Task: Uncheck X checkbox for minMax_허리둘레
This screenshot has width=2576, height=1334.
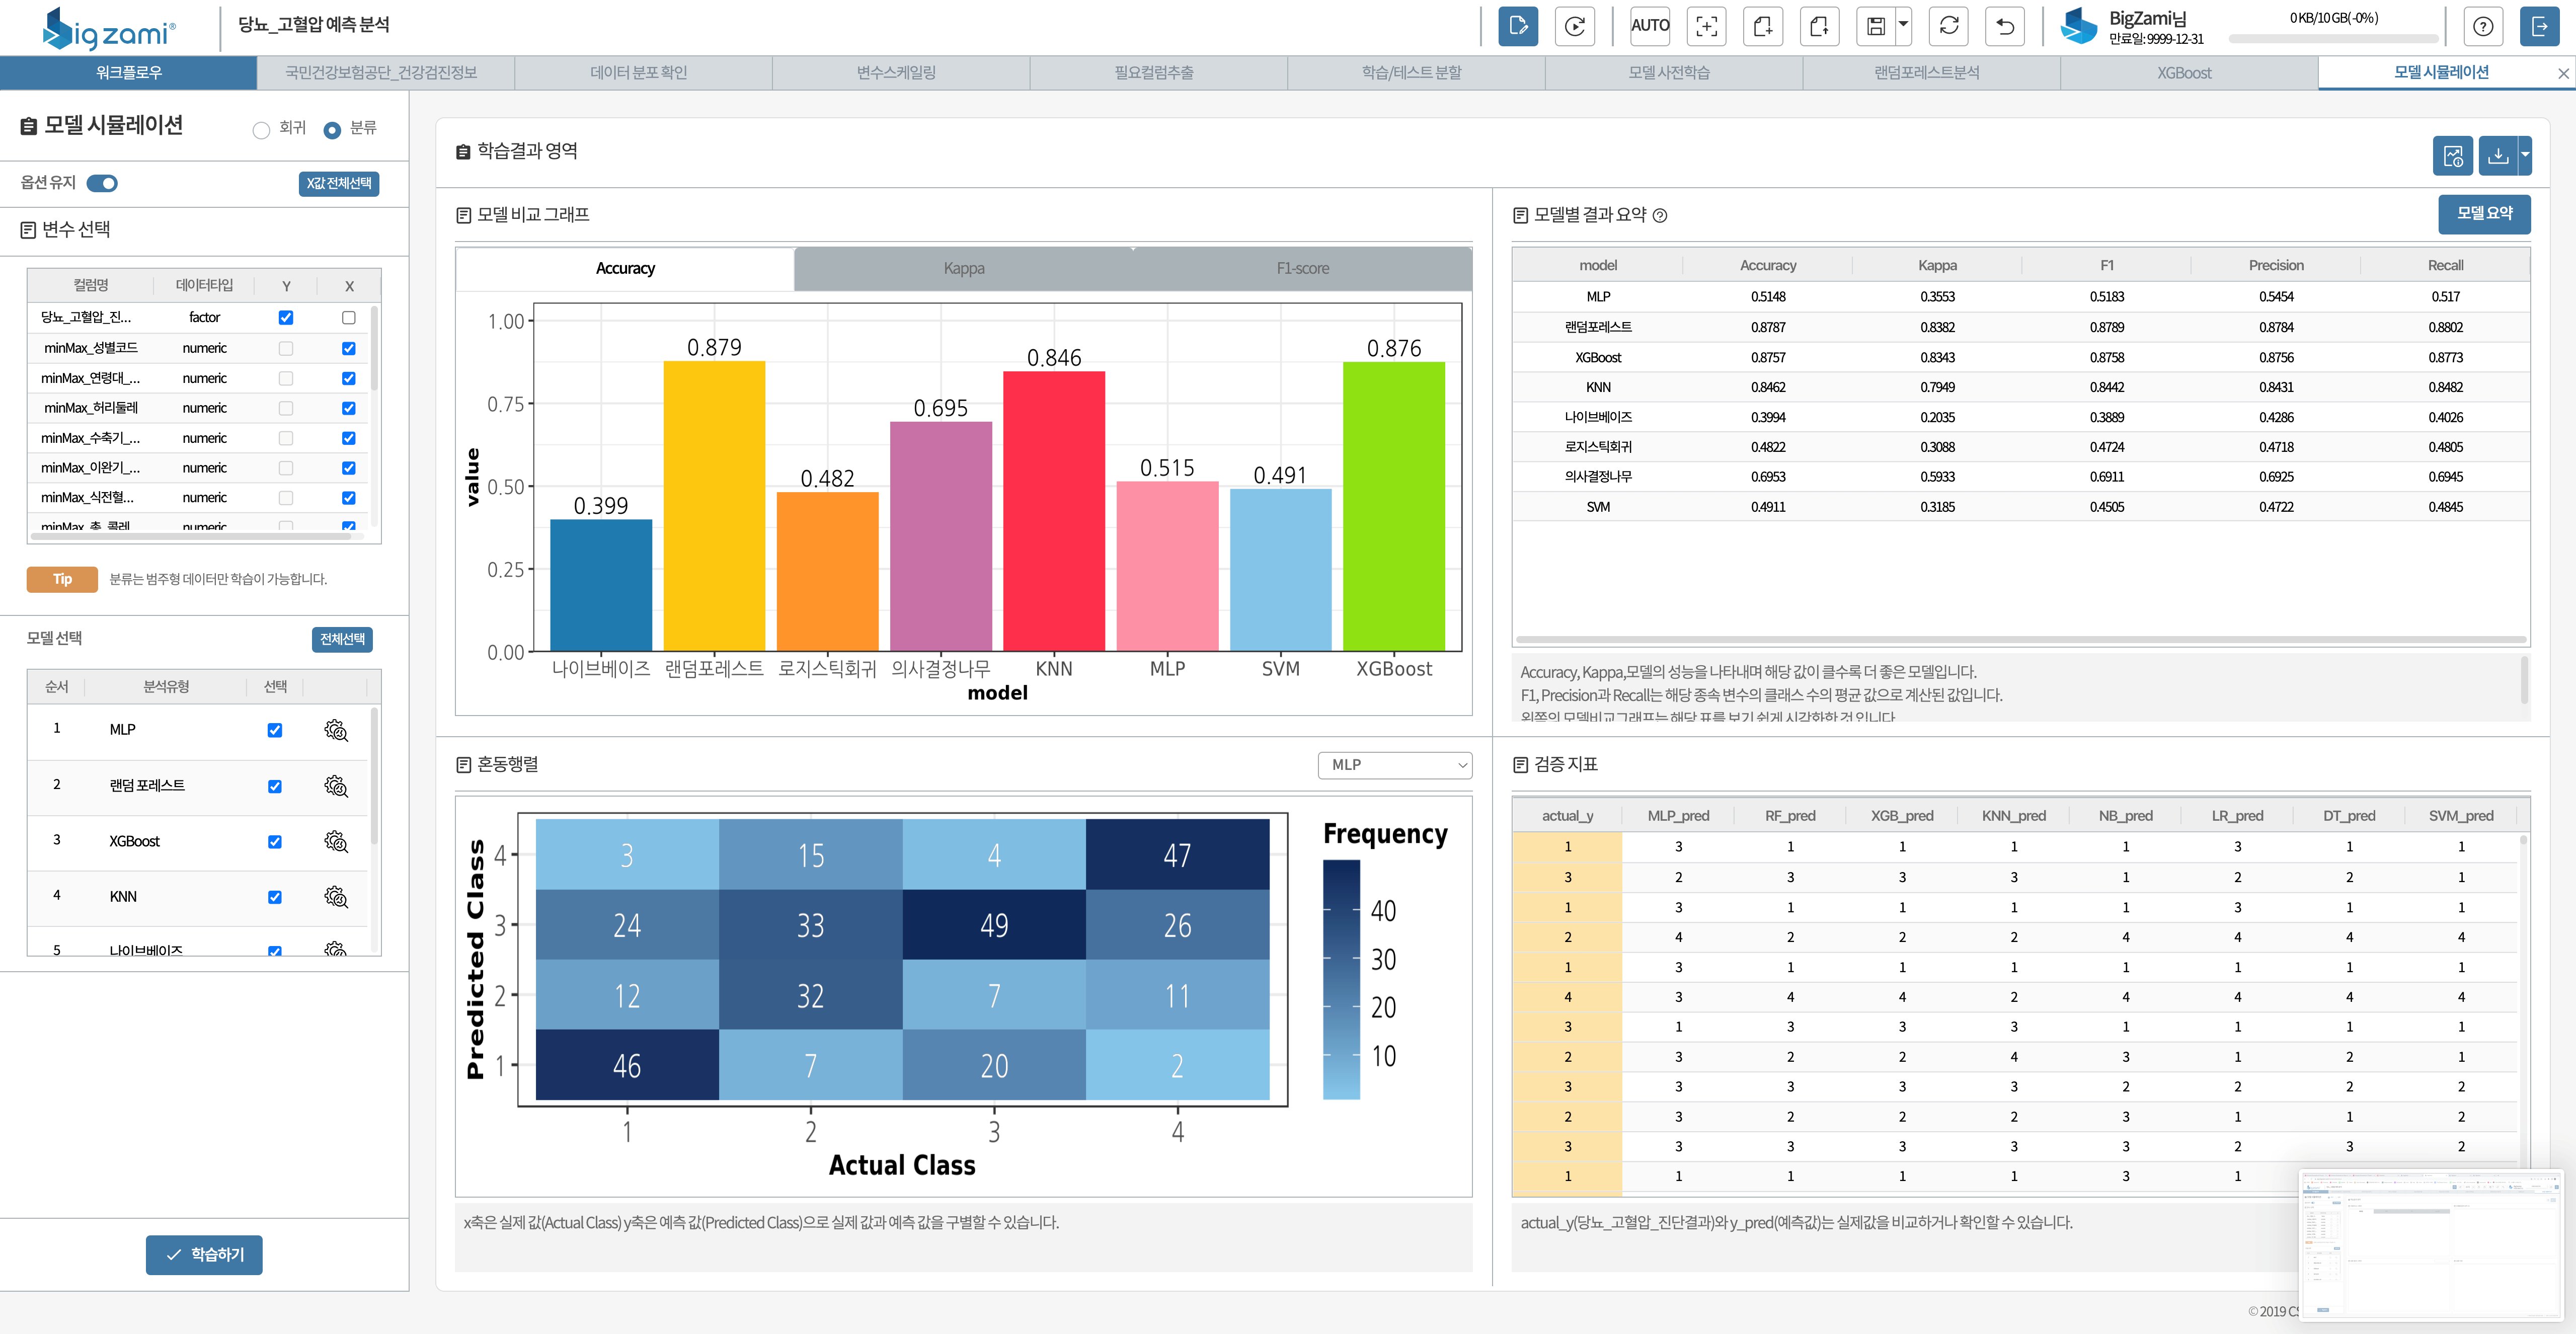Action: pos(349,408)
